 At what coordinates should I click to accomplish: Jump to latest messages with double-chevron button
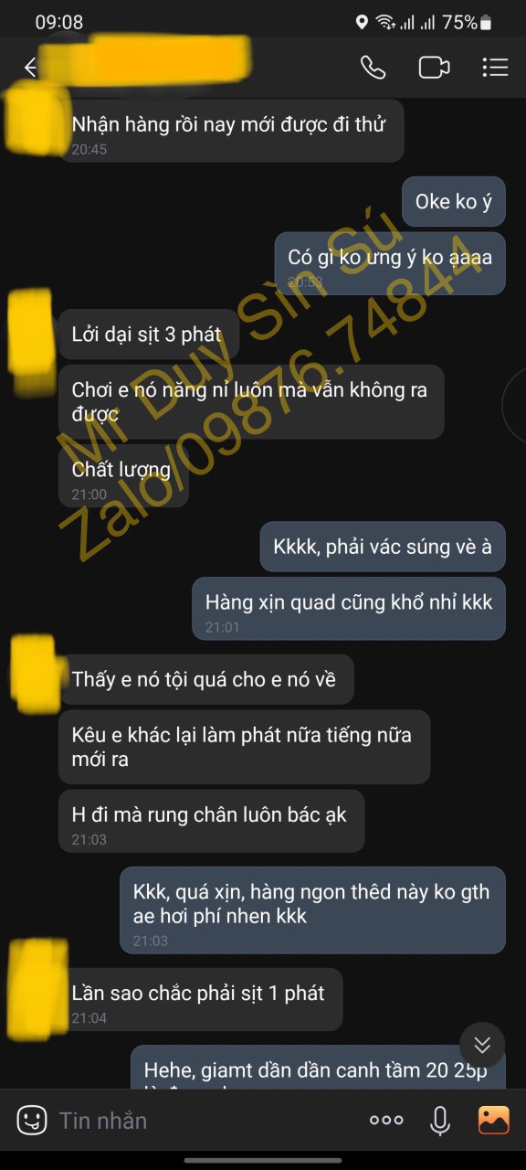pyautogui.click(x=482, y=1045)
